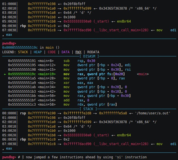Select the STACK word in the legend
Viewport: 178px width, 160px height.
click(x=23, y=52)
